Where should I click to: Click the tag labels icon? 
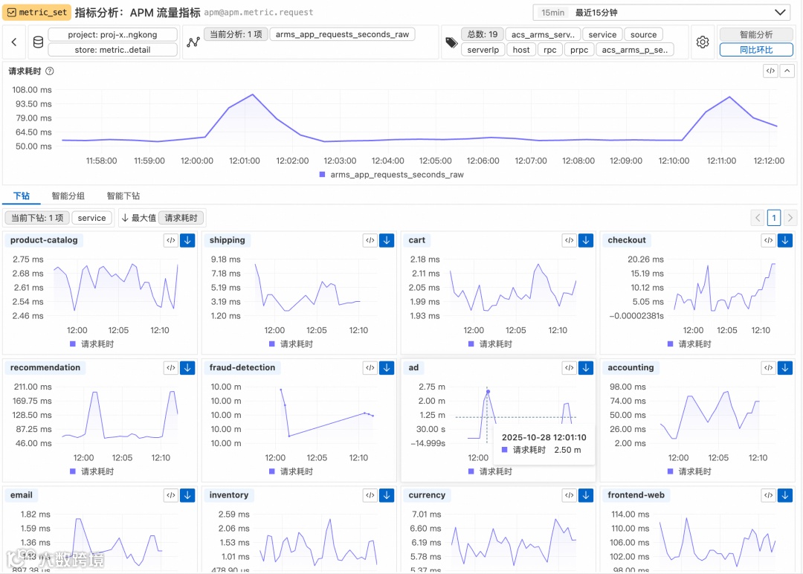coord(451,42)
